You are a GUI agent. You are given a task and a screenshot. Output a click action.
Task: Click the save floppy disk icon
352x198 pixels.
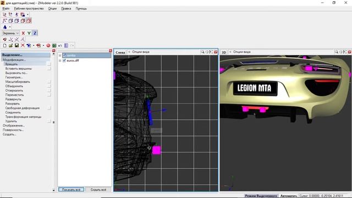[x=16, y=46]
